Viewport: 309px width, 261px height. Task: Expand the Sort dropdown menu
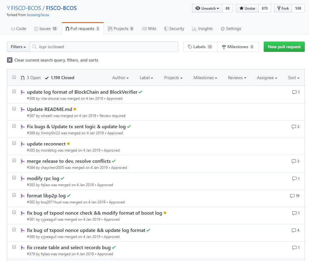(294, 78)
